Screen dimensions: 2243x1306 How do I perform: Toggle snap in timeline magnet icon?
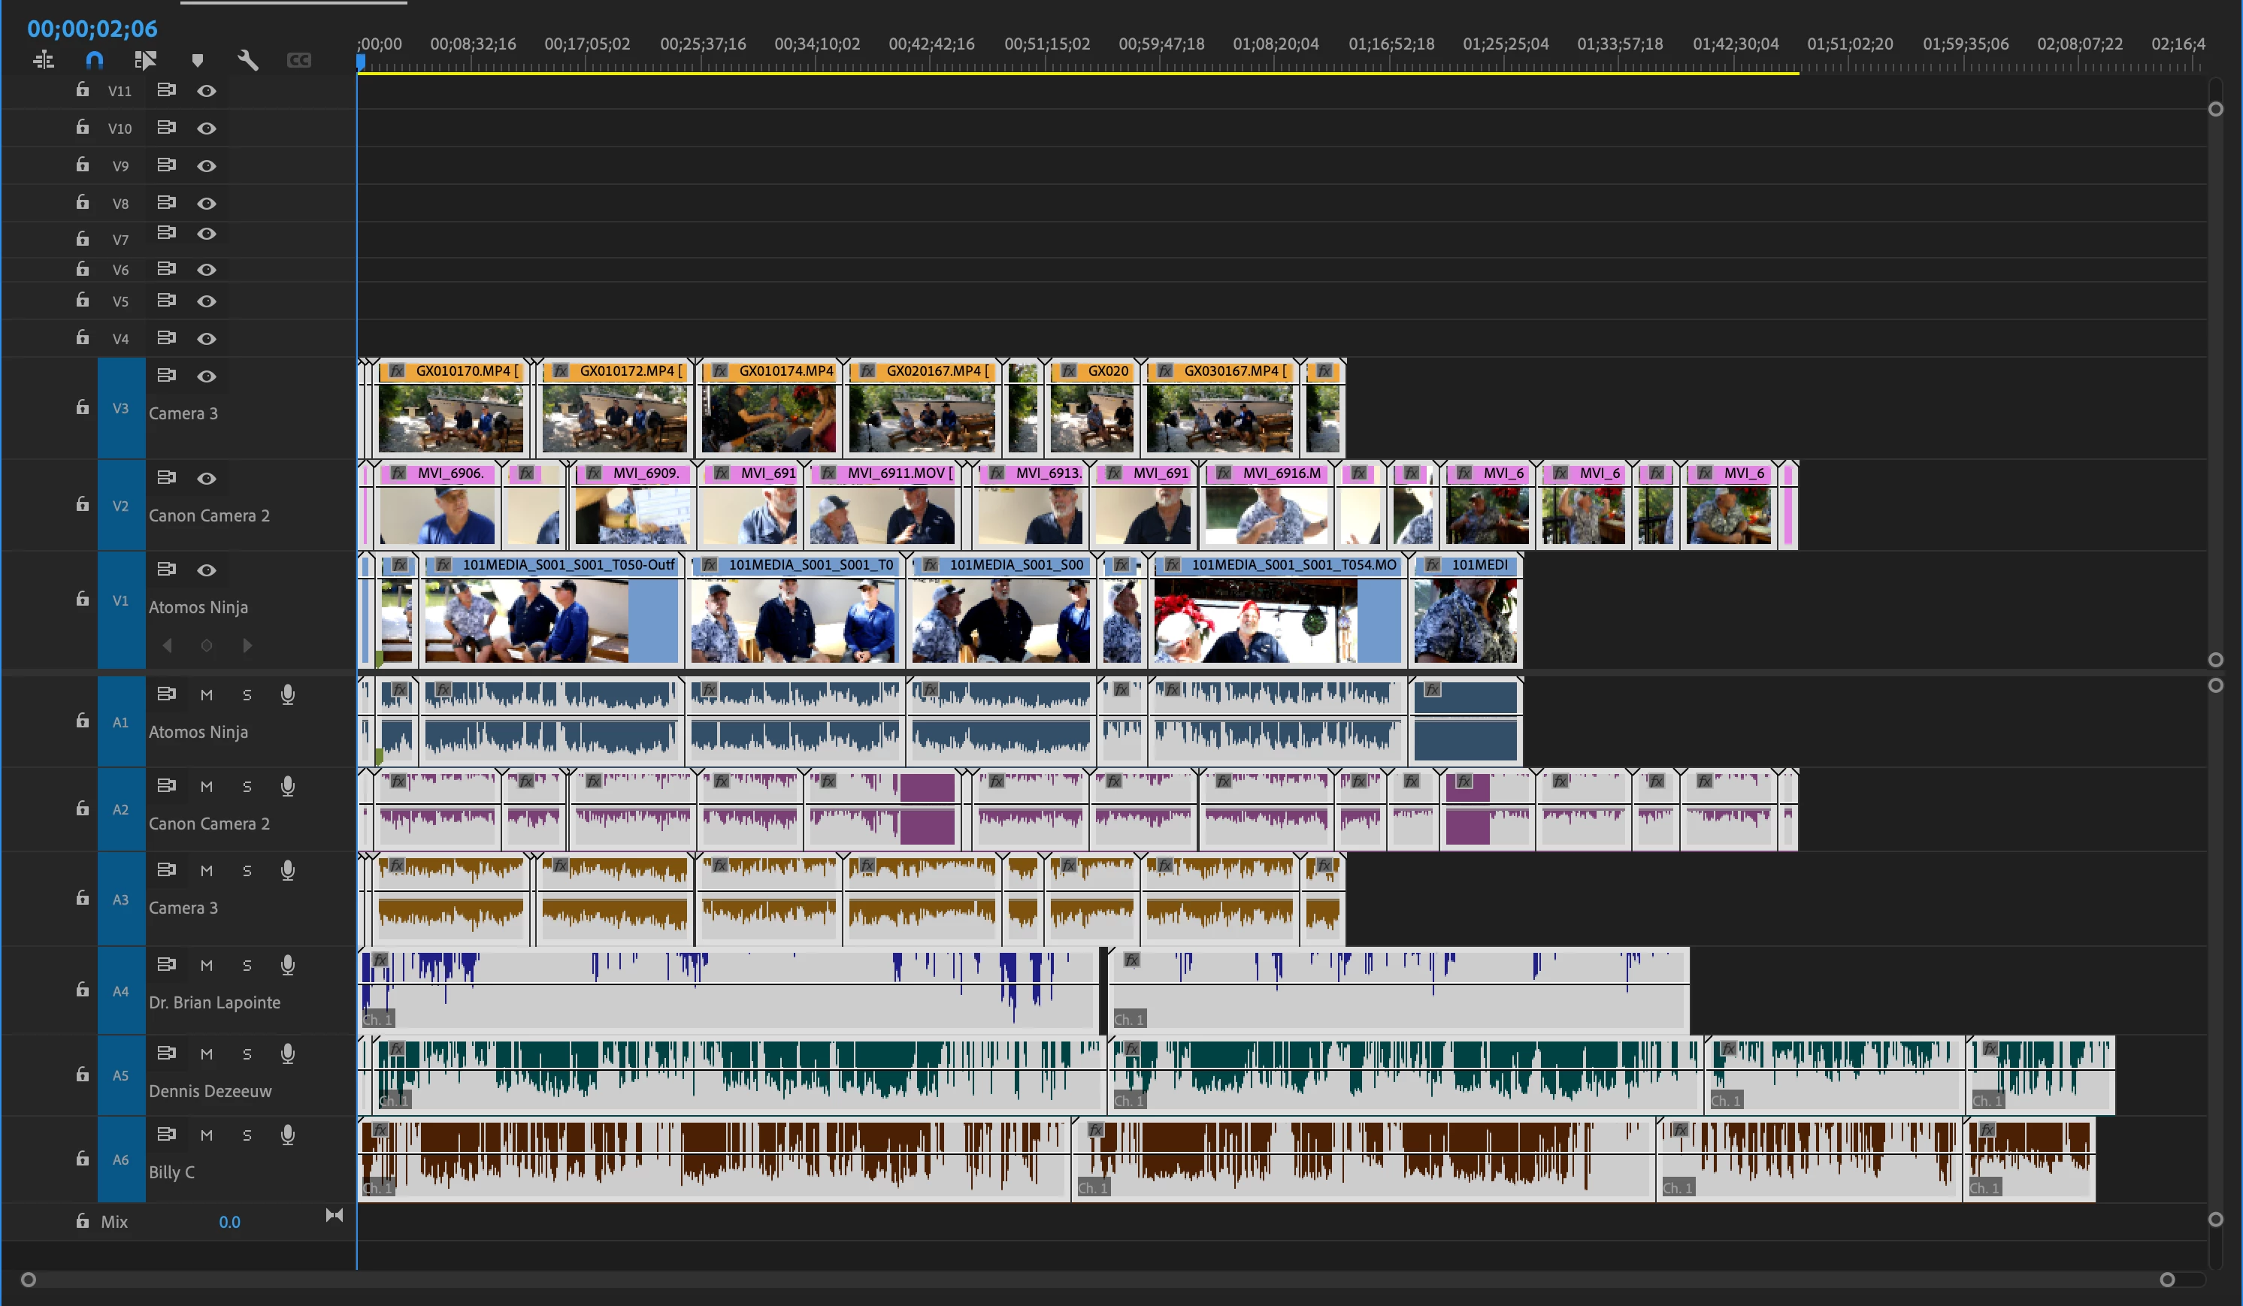pos(95,61)
